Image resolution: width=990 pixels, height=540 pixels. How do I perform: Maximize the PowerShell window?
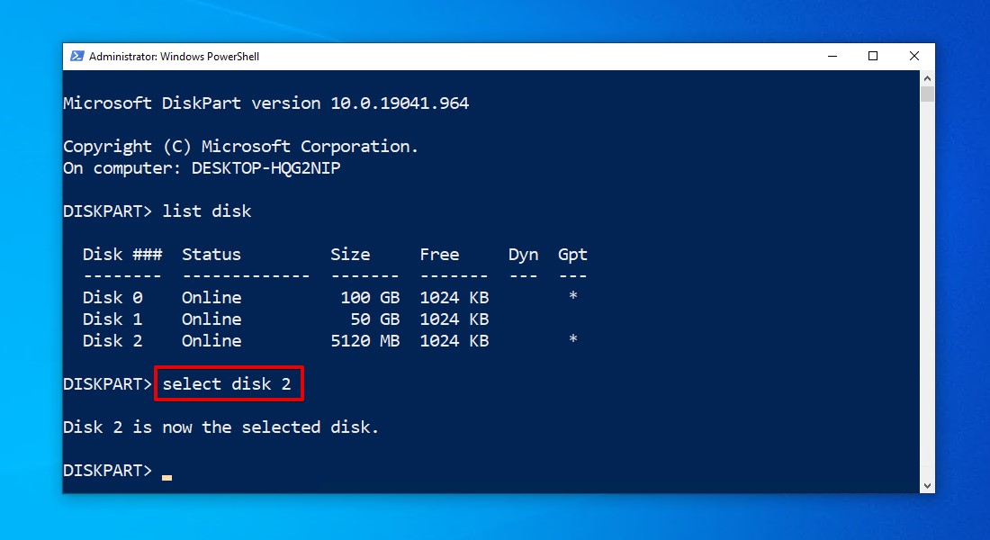point(873,56)
